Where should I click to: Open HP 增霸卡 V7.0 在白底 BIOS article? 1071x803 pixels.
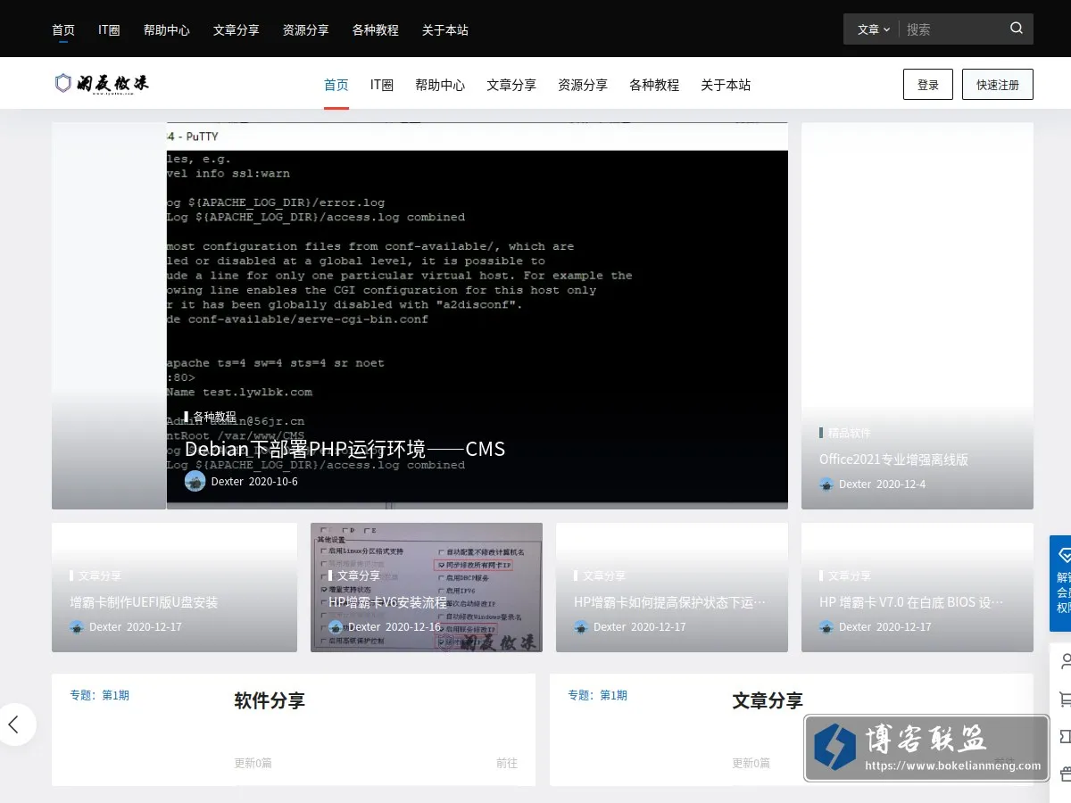[911, 602]
